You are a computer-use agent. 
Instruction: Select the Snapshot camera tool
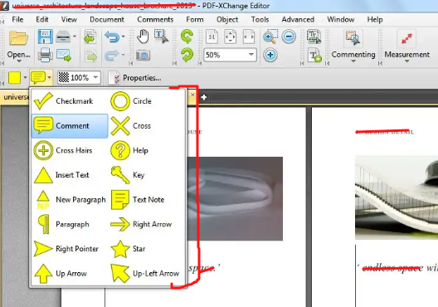[x=143, y=56]
